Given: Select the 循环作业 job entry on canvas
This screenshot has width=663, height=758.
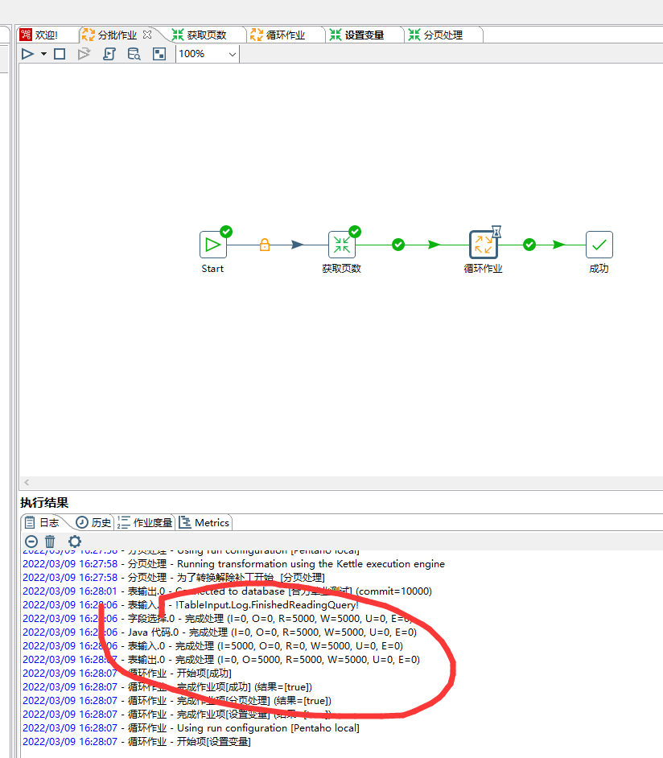Looking at the screenshot, I should point(483,245).
